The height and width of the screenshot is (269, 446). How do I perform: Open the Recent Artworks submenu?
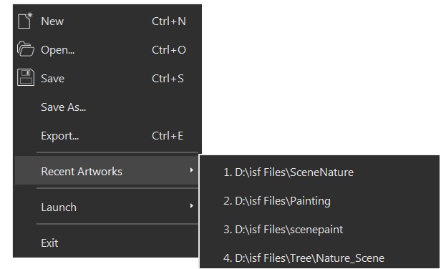pyautogui.click(x=107, y=170)
